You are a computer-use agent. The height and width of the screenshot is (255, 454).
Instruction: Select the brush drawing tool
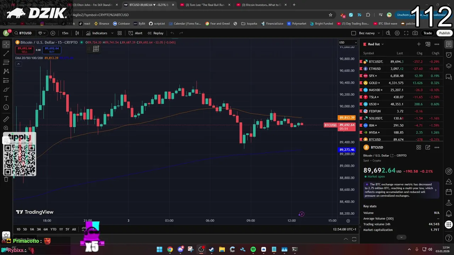[x=6, y=89]
